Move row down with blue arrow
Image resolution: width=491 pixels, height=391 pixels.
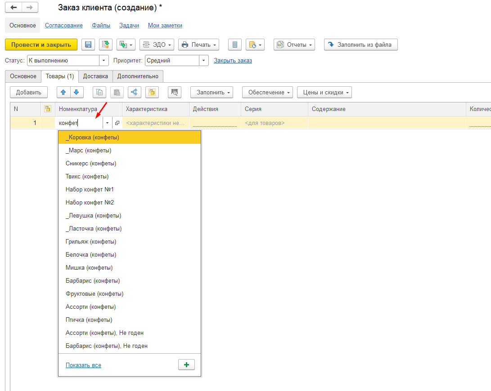pyautogui.click(x=77, y=92)
